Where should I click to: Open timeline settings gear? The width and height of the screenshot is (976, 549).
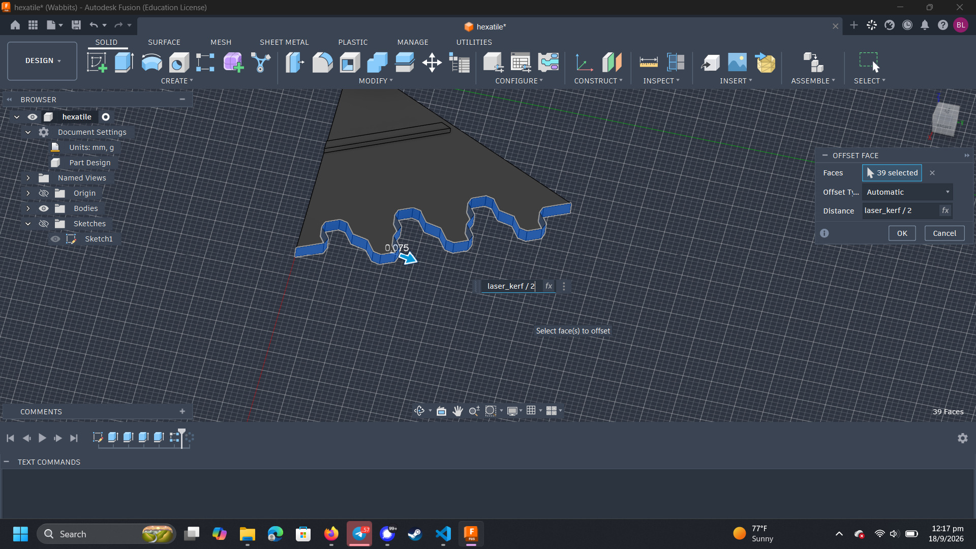(x=963, y=438)
